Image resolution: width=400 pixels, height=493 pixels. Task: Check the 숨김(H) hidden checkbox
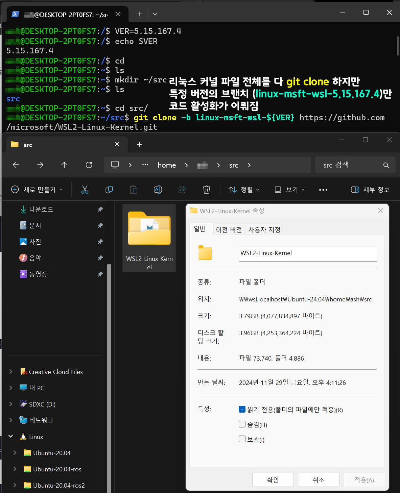click(x=242, y=424)
